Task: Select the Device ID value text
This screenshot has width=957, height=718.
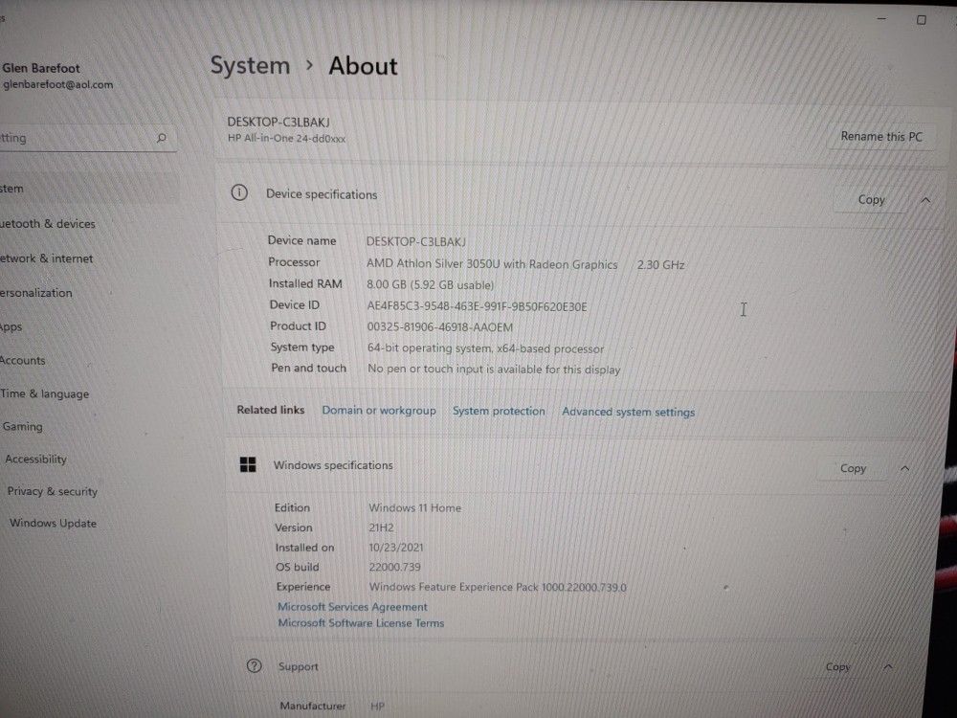Action: 477,306
